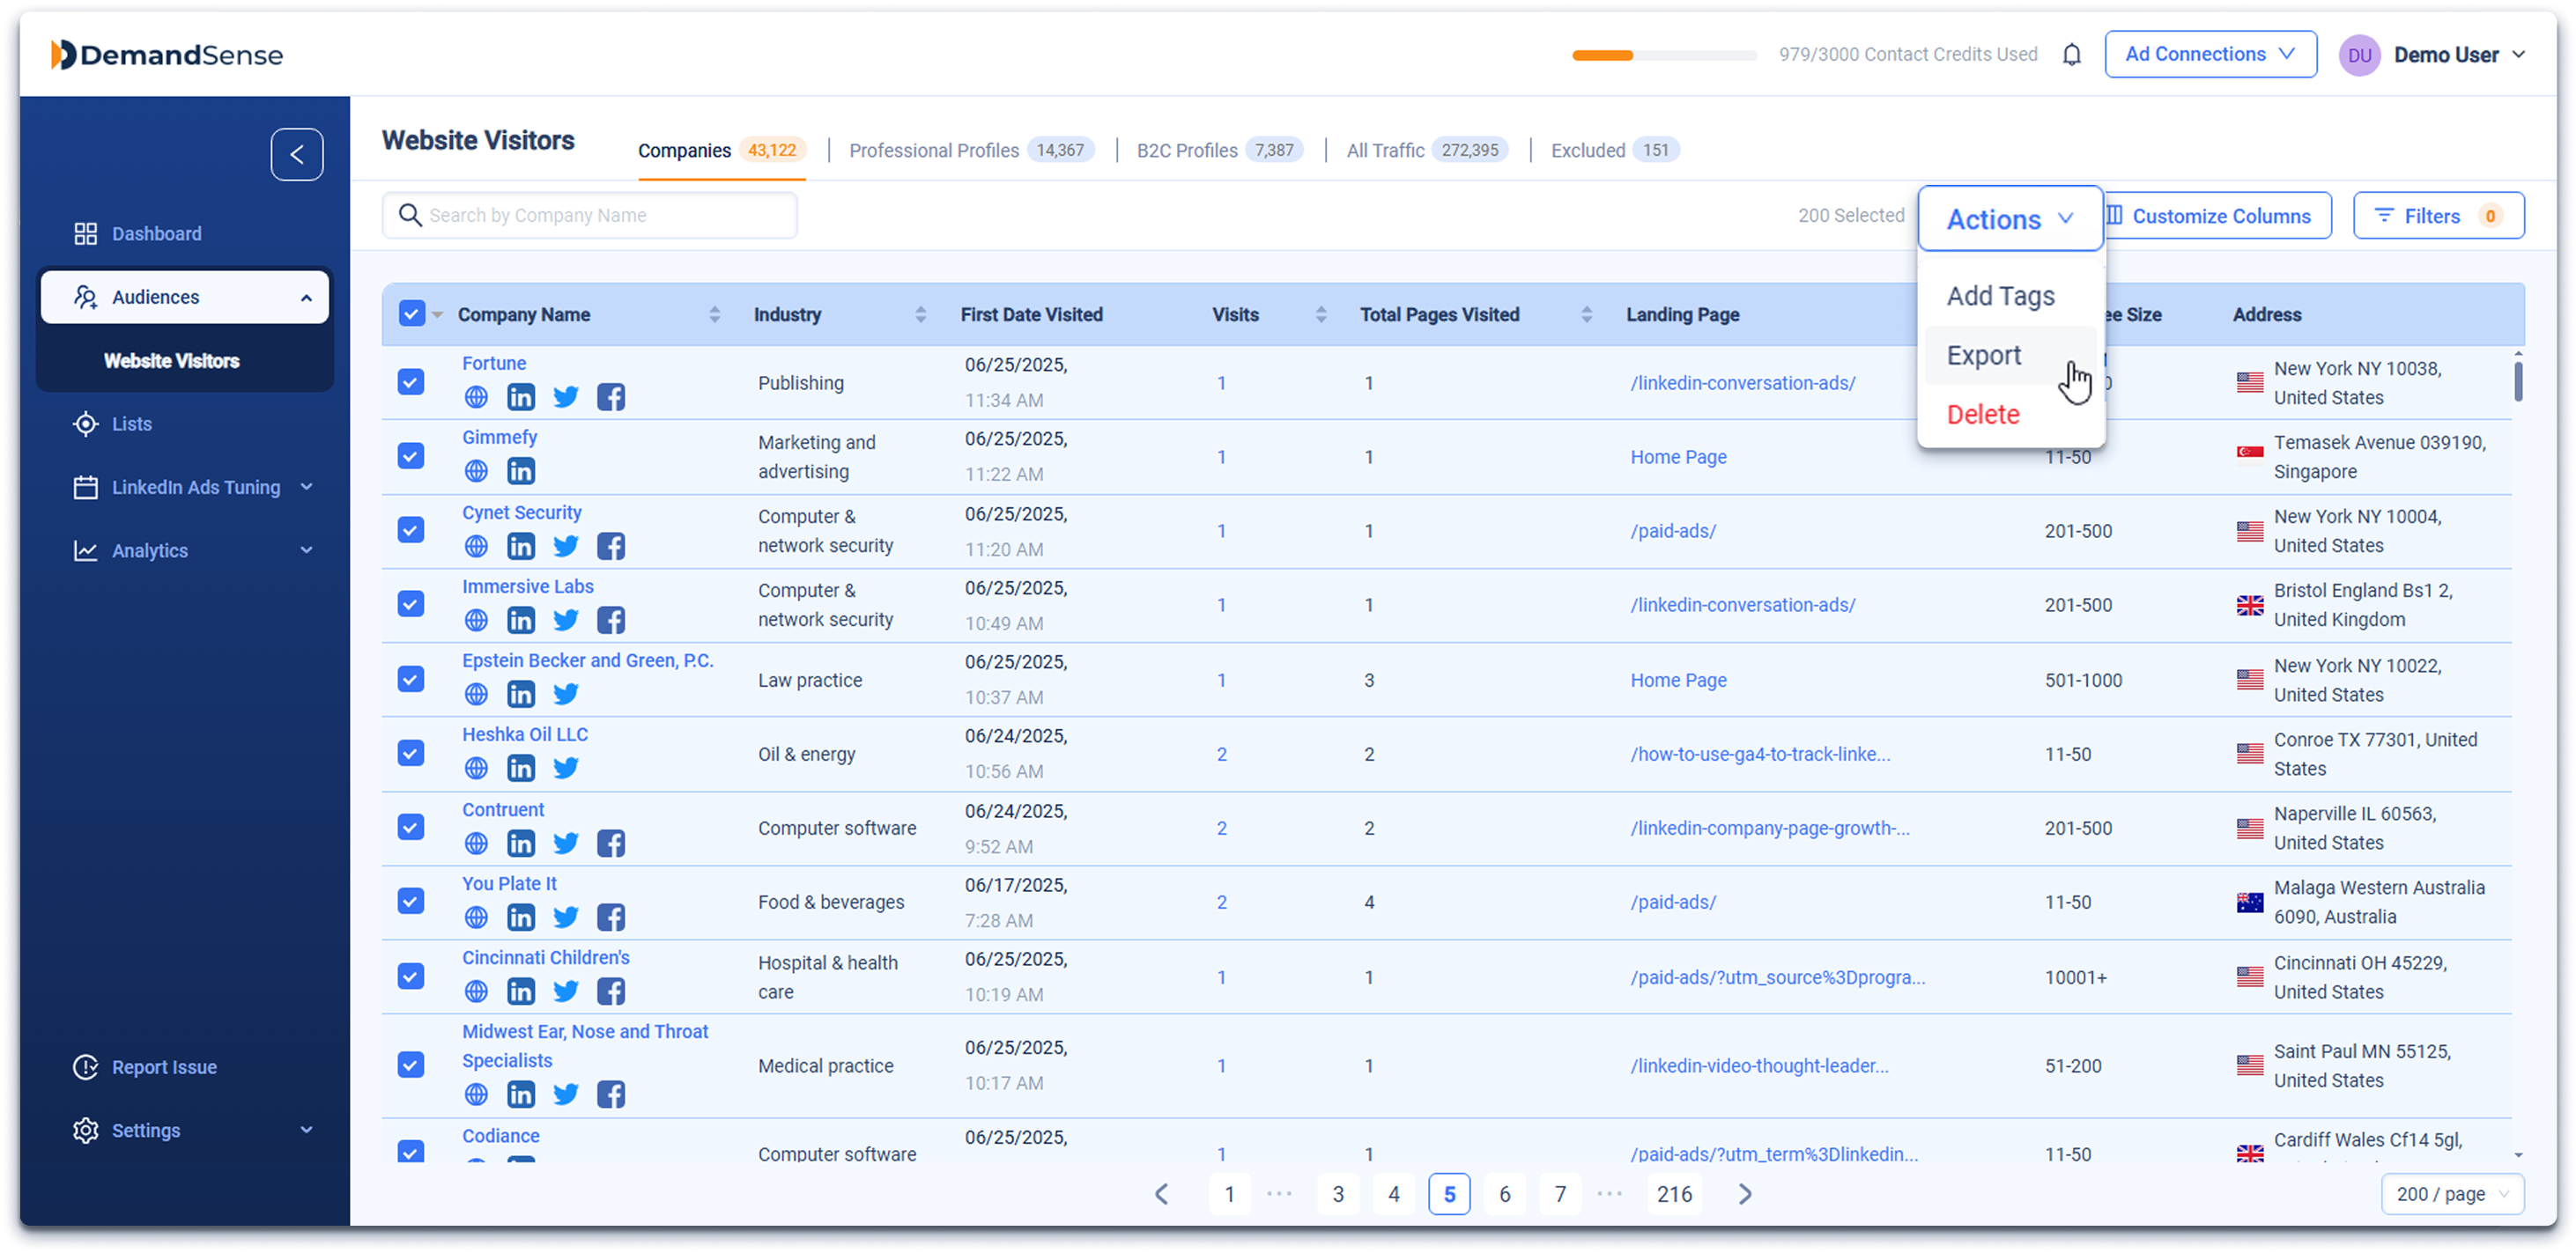Open Fortune's LinkedIn icon
The image size is (2576, 1253).
coord(520,397)
